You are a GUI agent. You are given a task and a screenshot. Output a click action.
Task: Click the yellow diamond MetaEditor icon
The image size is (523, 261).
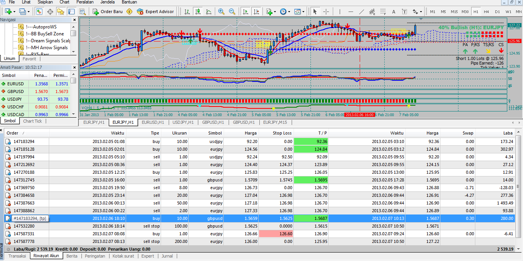coord(130,12)
